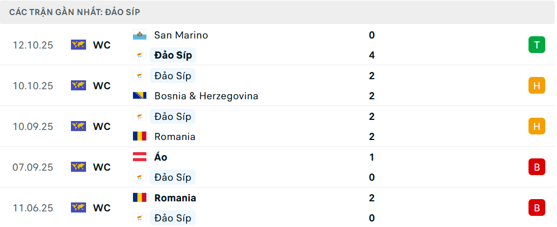Click the green T result badge
This screenshot has height=227, width=557.
coord(536,45)
